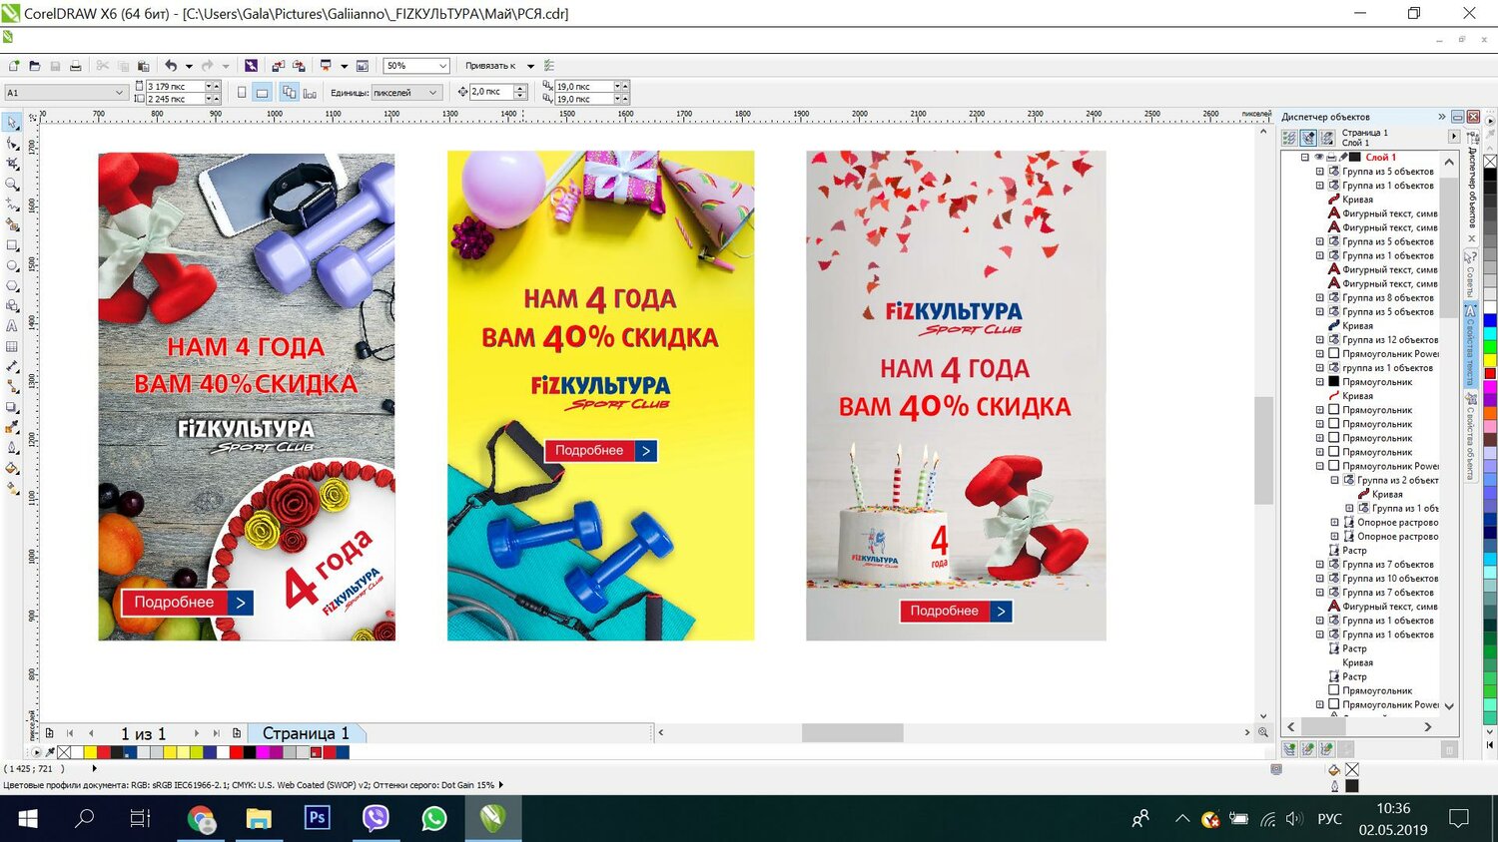Toggle Edit Across Layers button
Viewport: 1498px width, 842px height.
click(1308, 138)
